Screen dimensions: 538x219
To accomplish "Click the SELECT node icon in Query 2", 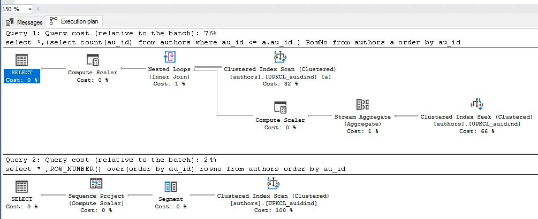I will 21,187.
